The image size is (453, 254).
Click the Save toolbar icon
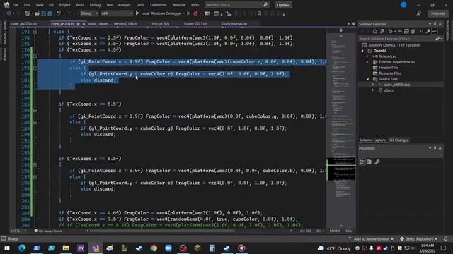tap(44, 13)
